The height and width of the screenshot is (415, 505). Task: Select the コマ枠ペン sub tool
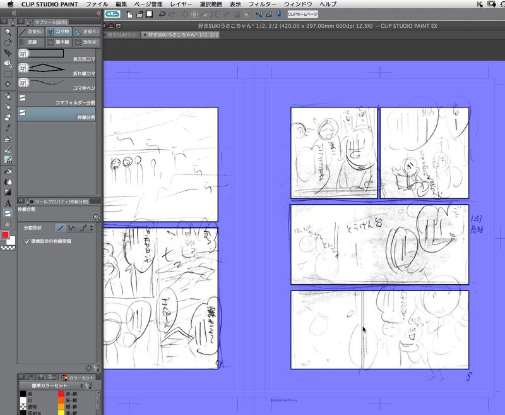[x=57, y=85]
